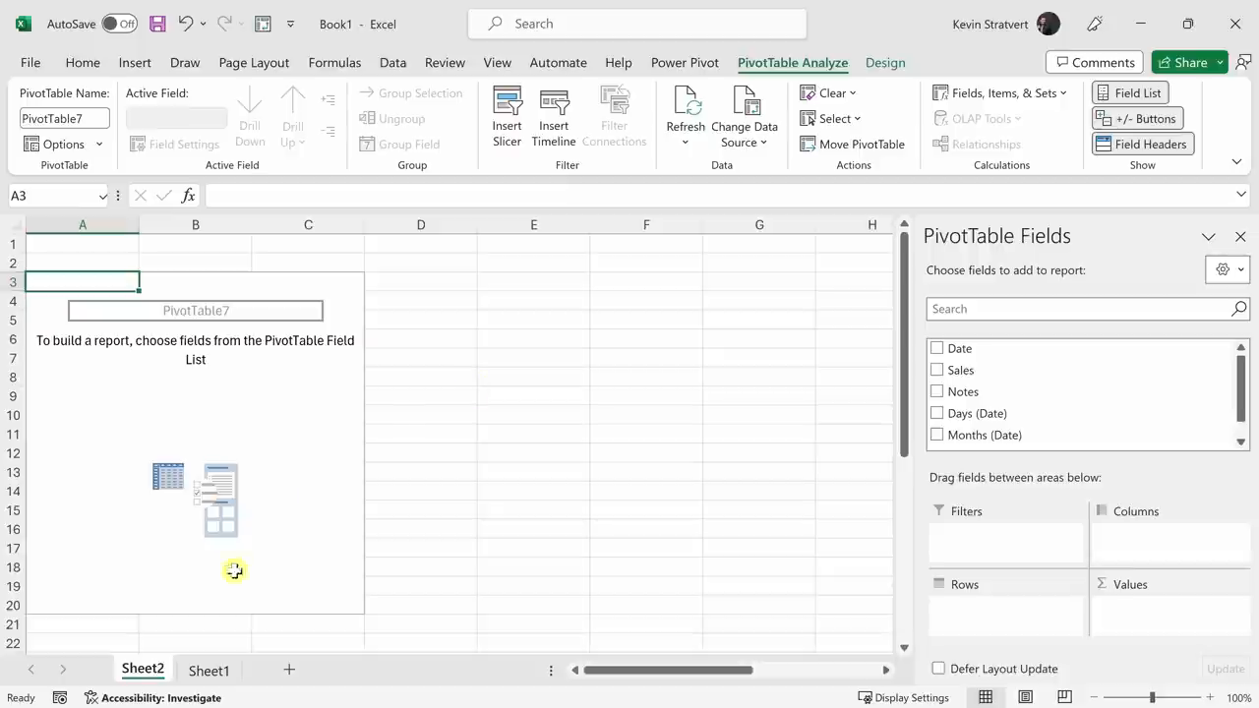Switch to the Formulas tab

[x=334, y=62]
